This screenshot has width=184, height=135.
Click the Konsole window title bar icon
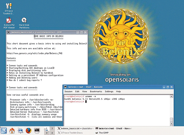(x=65, y=87)
